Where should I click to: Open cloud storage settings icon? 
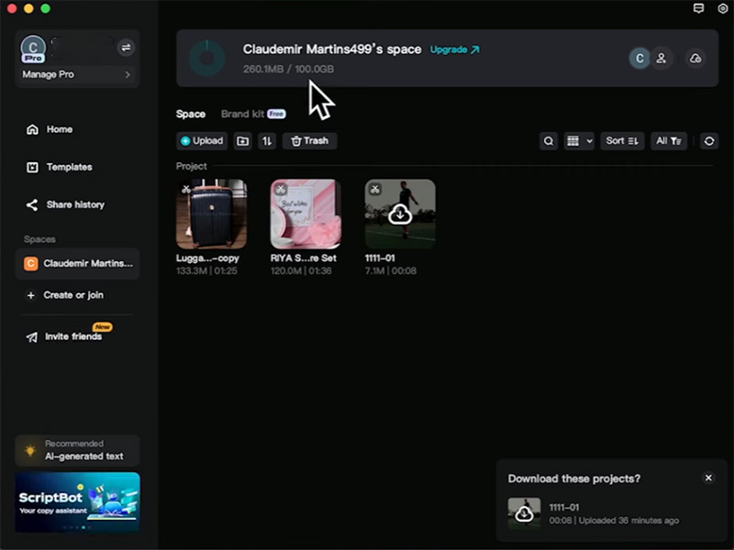695,58
